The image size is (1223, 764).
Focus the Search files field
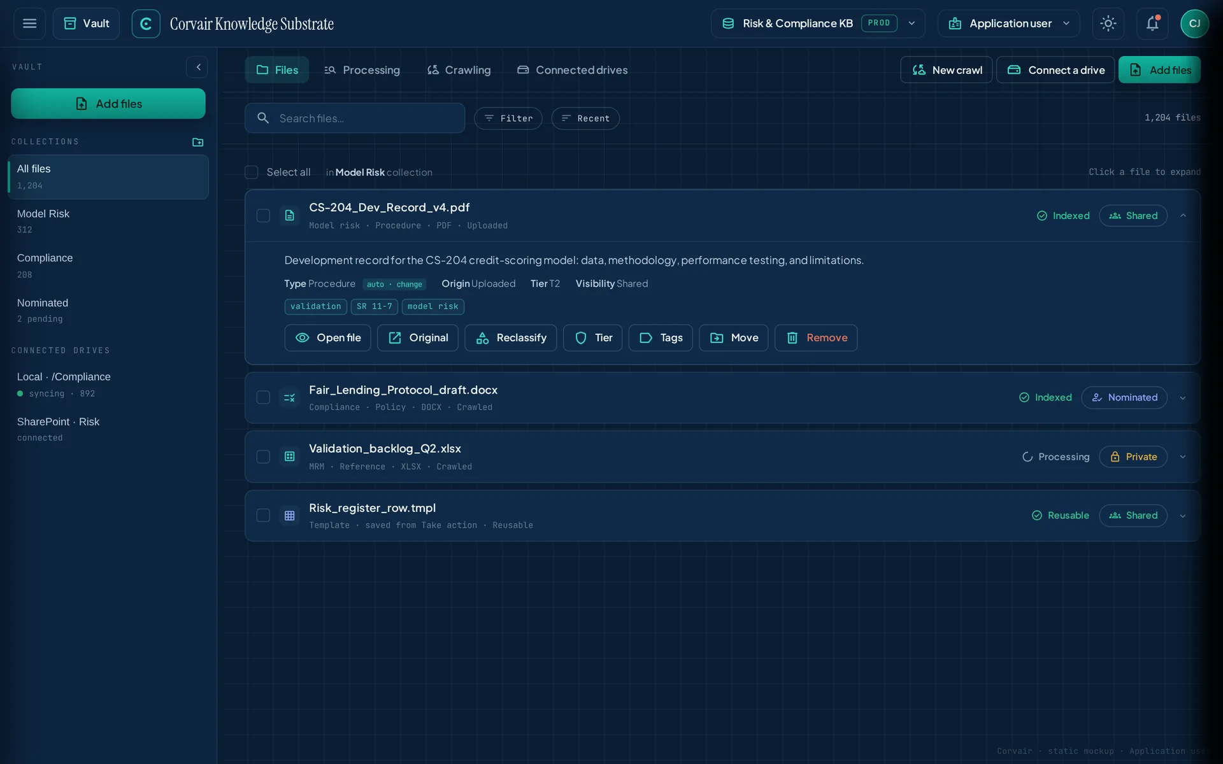coord(355,118)
